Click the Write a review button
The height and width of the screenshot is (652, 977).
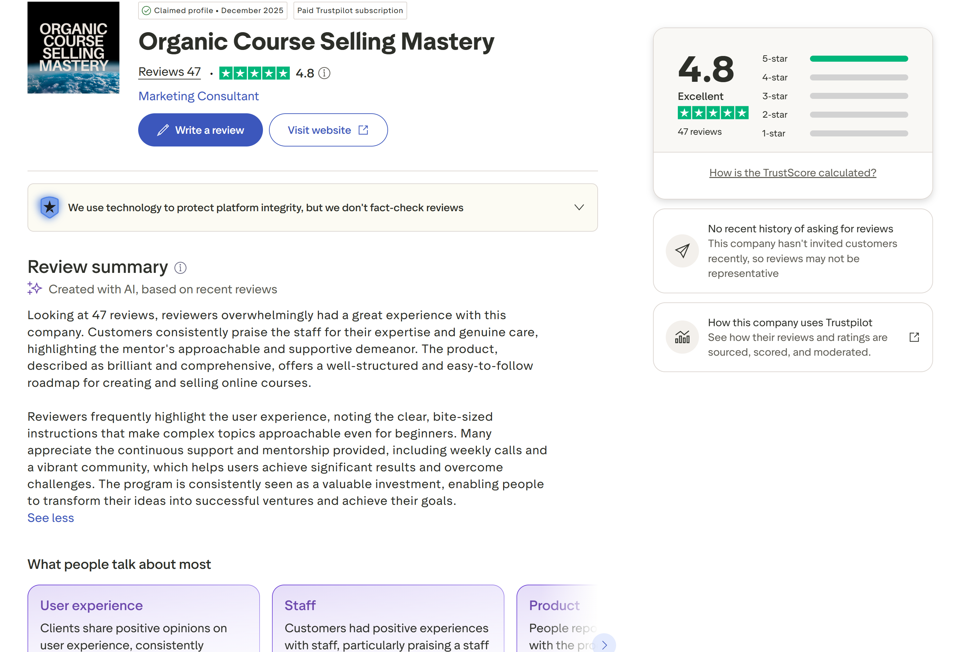200,130
